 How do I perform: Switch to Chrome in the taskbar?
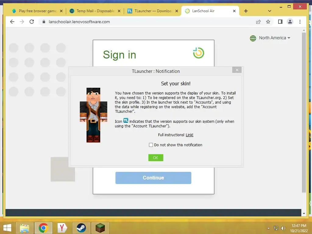tap(43, 228)
